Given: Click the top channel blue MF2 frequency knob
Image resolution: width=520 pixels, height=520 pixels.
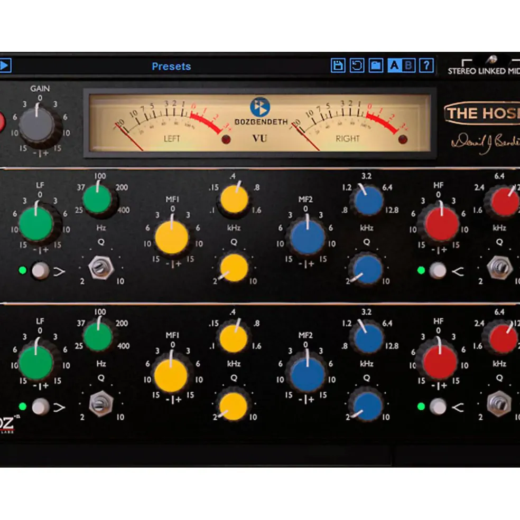Looking at the screenshot, I should (368, 200).
